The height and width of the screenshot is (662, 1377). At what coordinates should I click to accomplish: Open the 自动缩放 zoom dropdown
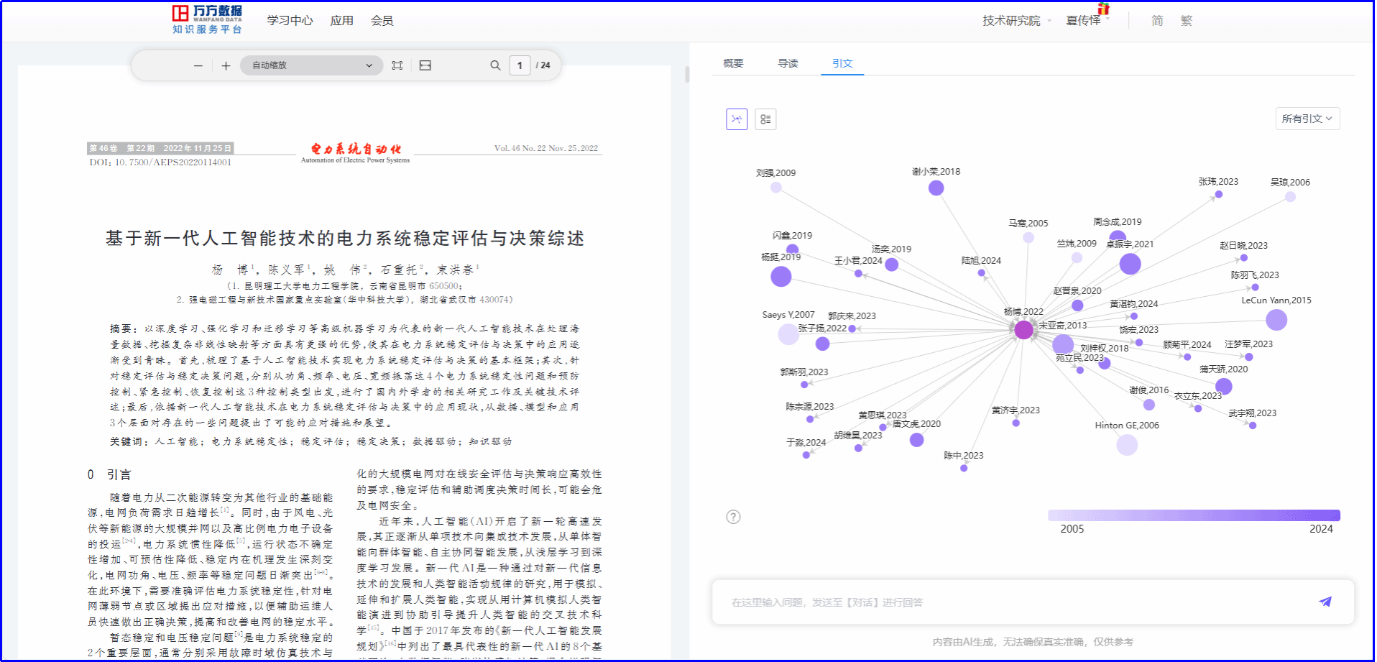tap(311, 65)
